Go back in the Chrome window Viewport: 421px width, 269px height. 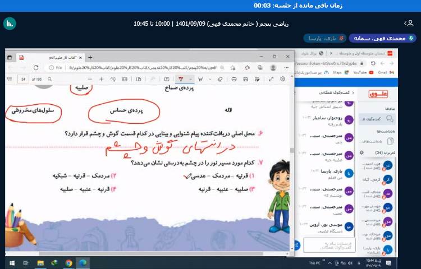point(391,63)
